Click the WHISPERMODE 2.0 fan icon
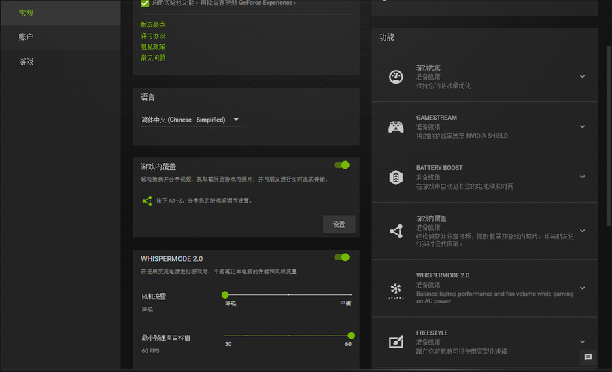Viewport: 612px width, 372px height. tap(396, 290)
